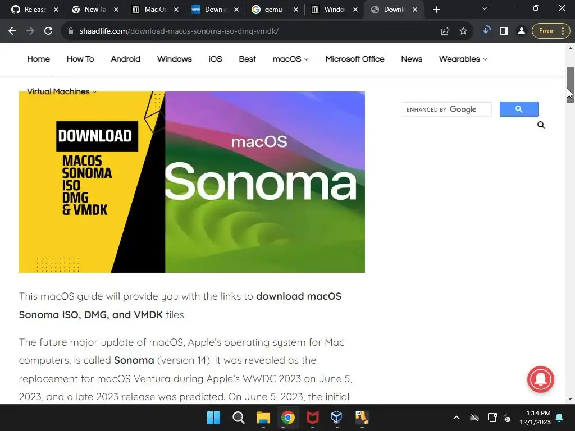The width and height of the screenshot is (575, 431).
Task: Reload the current page
Action: click(x=48, y=31)
